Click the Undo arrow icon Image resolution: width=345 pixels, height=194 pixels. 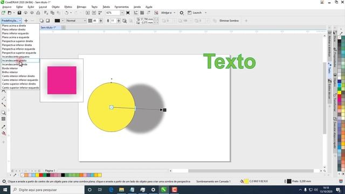tap(66, 13)
